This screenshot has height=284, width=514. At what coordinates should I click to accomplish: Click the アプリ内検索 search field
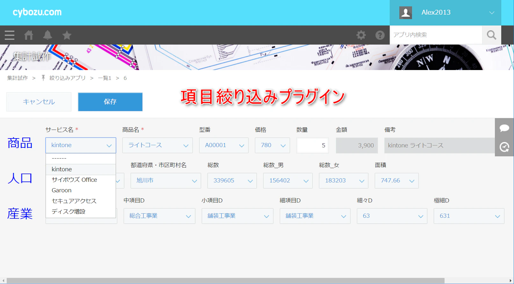pyautogui.click(x=436, y=35)
